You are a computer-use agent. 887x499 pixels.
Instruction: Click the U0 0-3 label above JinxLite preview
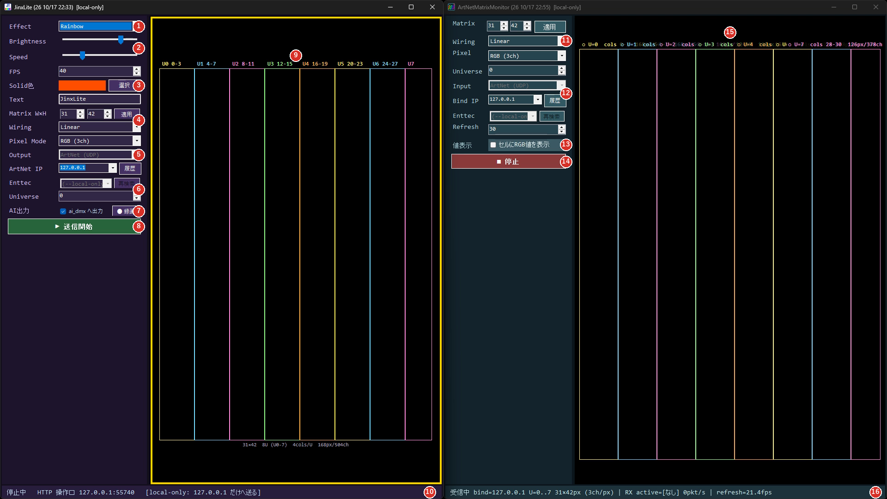[171, 64]
